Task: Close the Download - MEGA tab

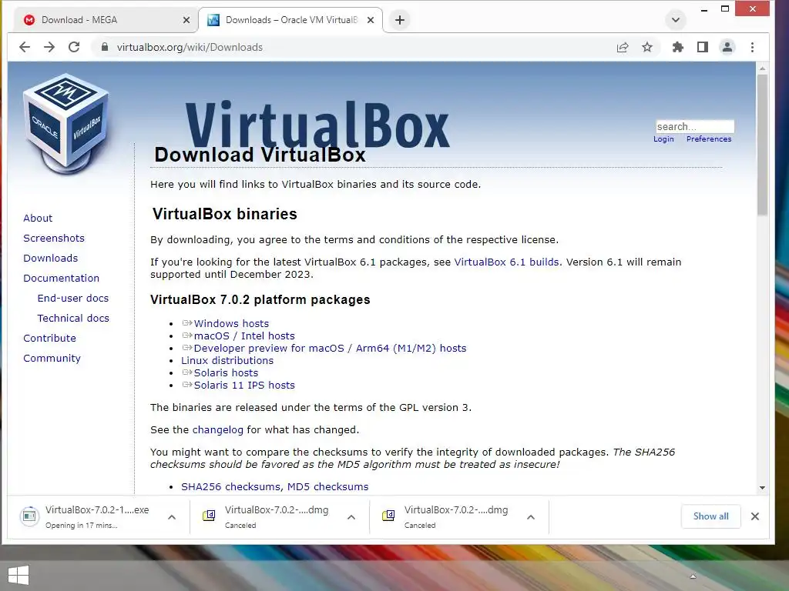Action: (186, 20)
